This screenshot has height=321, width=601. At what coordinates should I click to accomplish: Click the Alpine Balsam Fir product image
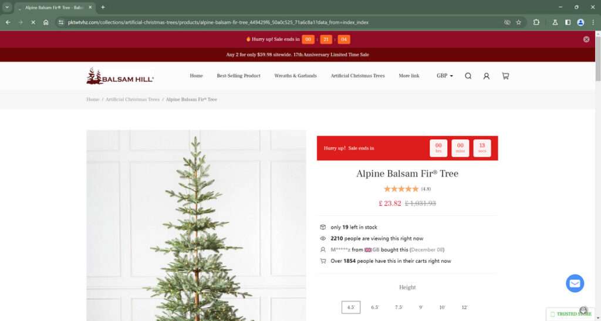pos(196,225)
